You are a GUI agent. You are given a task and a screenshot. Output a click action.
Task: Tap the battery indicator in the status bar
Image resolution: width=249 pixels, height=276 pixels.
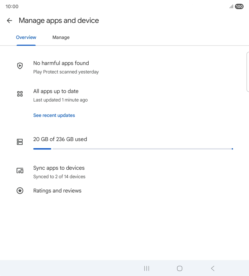pos(239,7)
